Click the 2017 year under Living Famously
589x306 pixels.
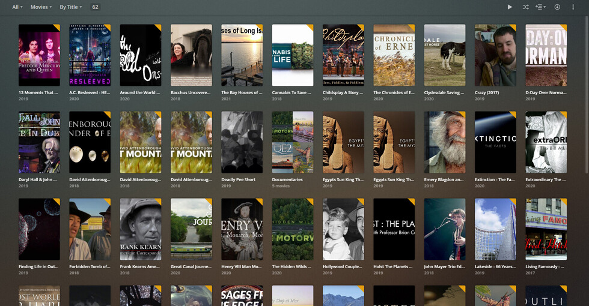pyautogui.click(x=530, y=273)
